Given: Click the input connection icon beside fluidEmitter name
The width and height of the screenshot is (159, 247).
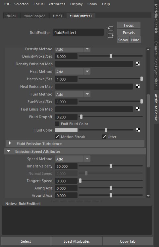Looking at the screenshot, I should 111,28.
